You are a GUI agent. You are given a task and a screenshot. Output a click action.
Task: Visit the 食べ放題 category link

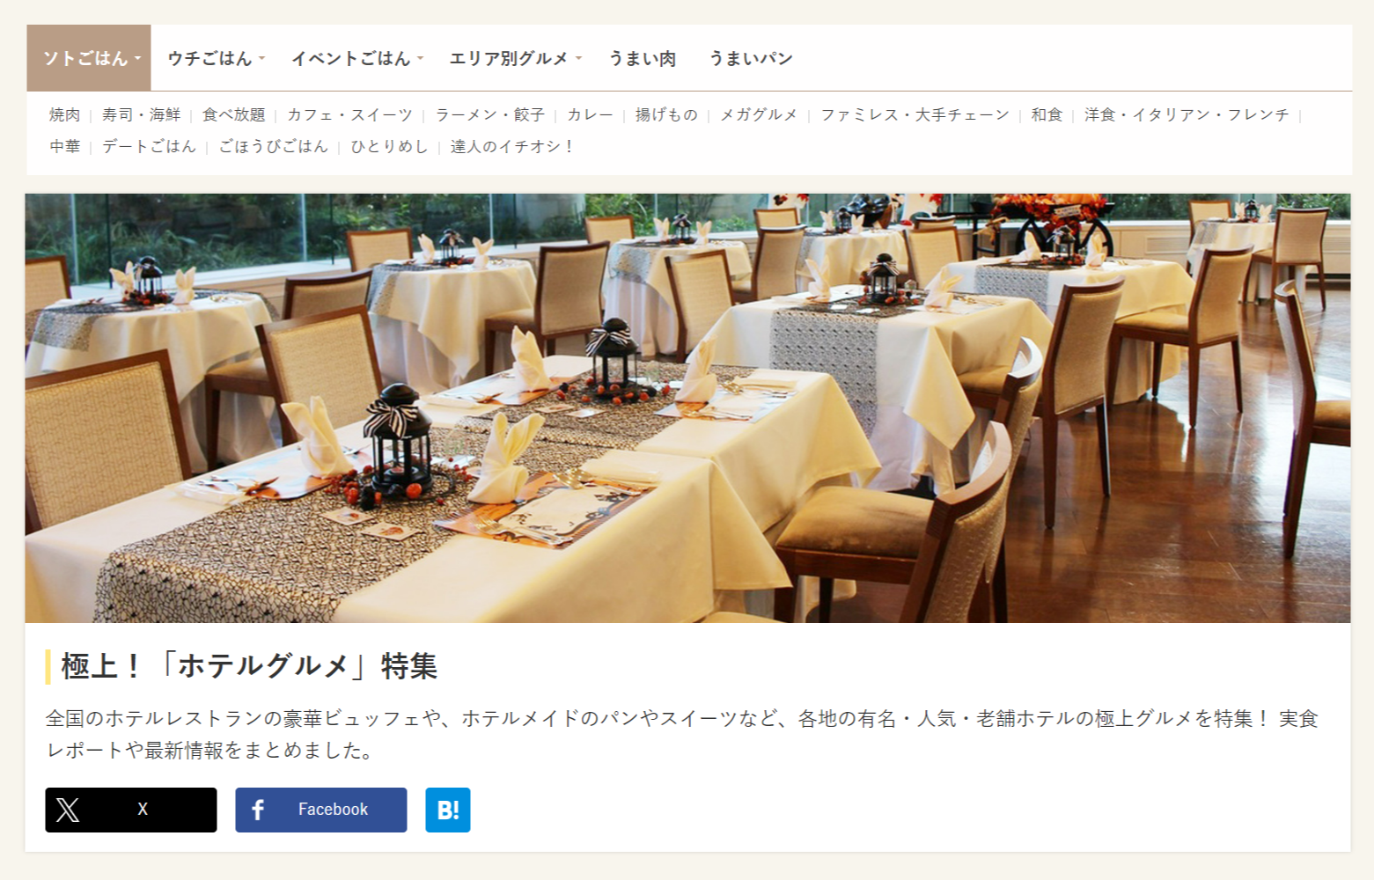(x=233, y=114)
